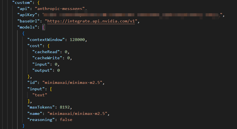Click the opening brace after "cost"
This screenshot has height=129, width=237.
tap(49, 46)
